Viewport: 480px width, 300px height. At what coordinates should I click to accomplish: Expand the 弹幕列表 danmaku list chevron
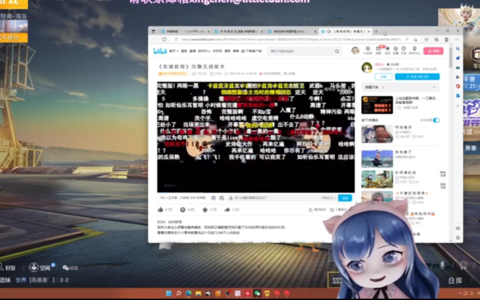[434, 87]
